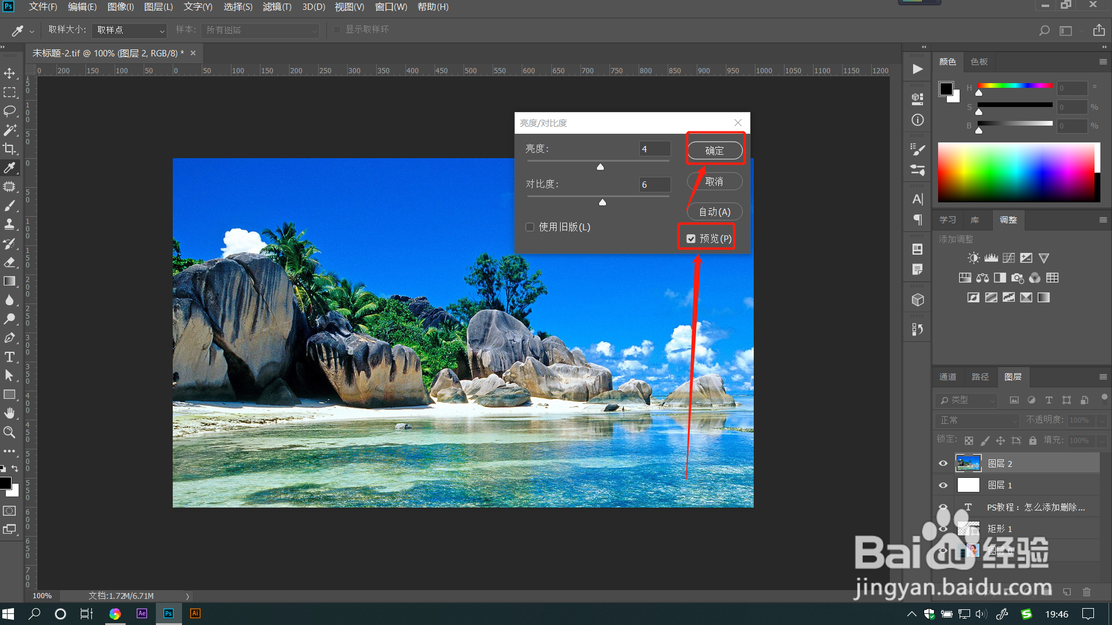Open the search icon in options bar
This screenshot has height=625, width=1112.
coord(1045,30)
